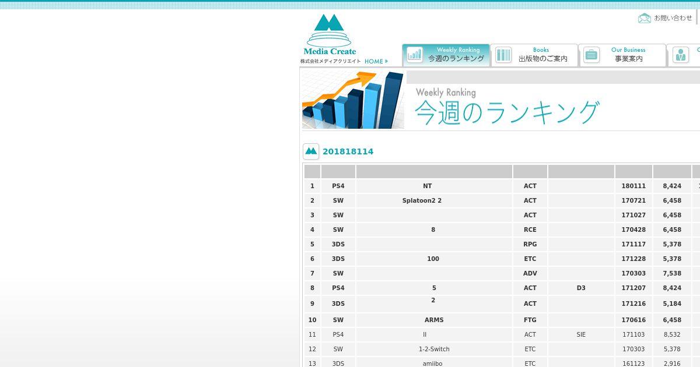Click the price 5,184 in row 9

click(x=672, y=304)
